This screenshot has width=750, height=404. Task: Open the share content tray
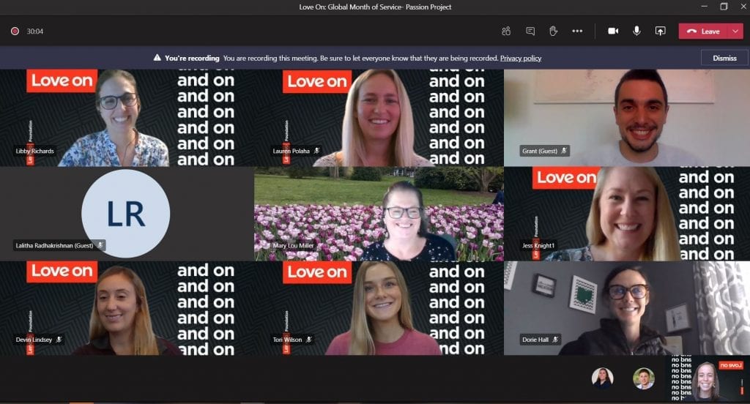point(660,31)
